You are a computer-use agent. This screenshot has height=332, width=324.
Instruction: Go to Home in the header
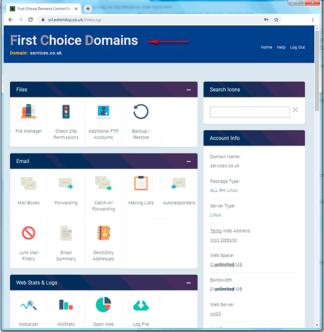tap(266, 47)
